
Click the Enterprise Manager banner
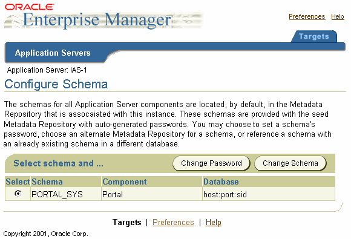[x=104, y=20]
